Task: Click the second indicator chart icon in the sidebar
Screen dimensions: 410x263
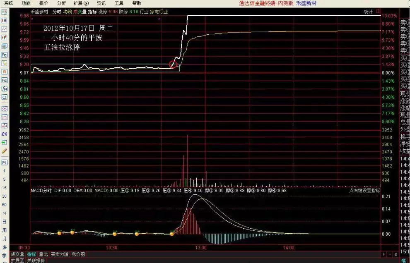Action: coord(5,117)
